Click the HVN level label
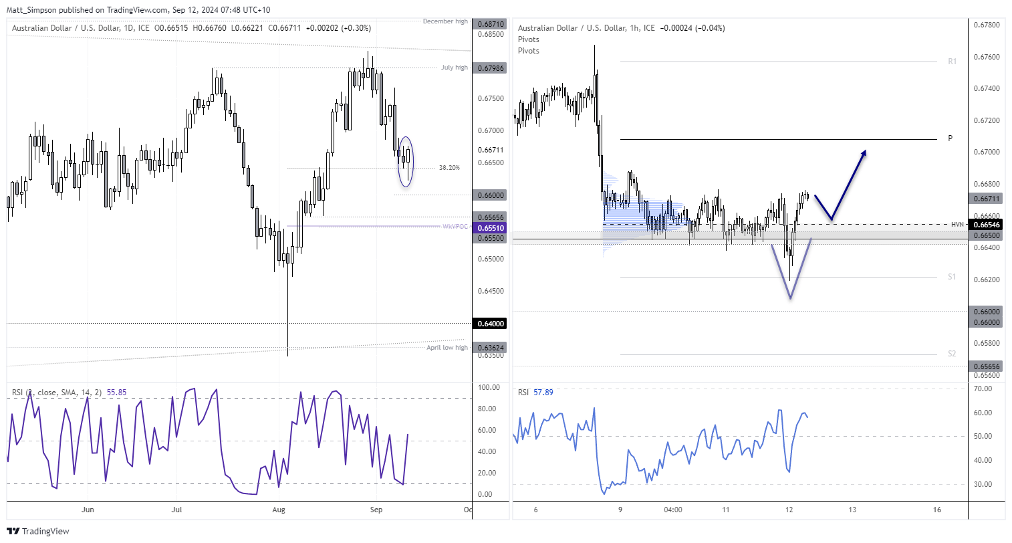The width and height of the screenshot is (1012, 543). [957, 225]
